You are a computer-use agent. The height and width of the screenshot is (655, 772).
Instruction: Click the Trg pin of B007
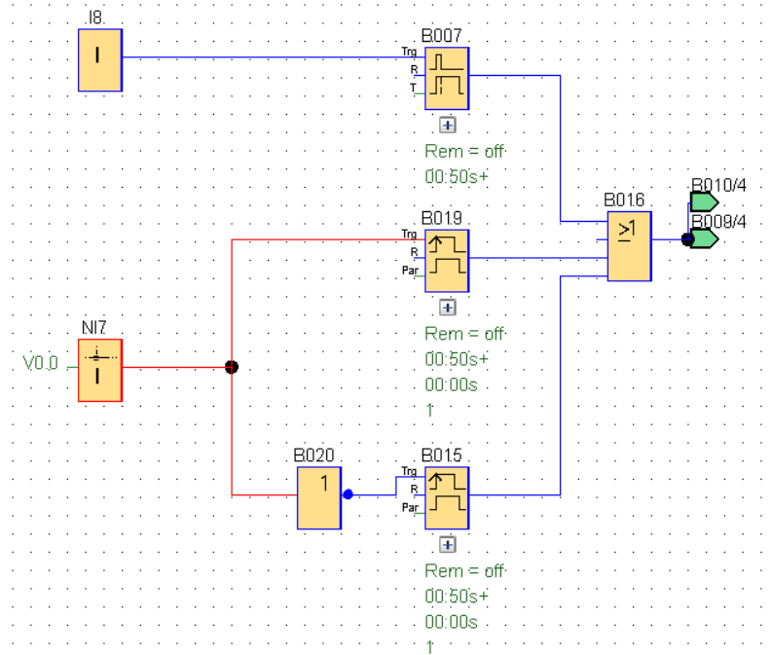(409, 52)
